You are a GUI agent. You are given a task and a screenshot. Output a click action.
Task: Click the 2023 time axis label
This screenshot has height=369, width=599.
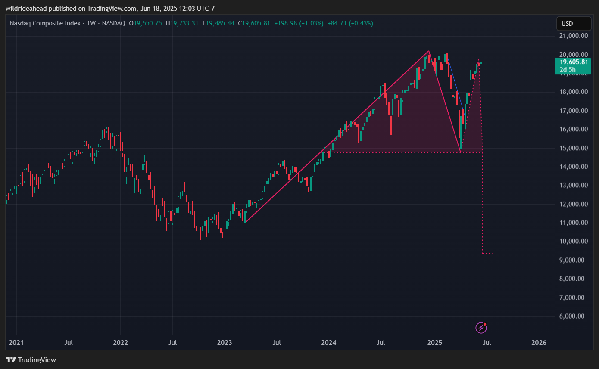coord(225,343)
